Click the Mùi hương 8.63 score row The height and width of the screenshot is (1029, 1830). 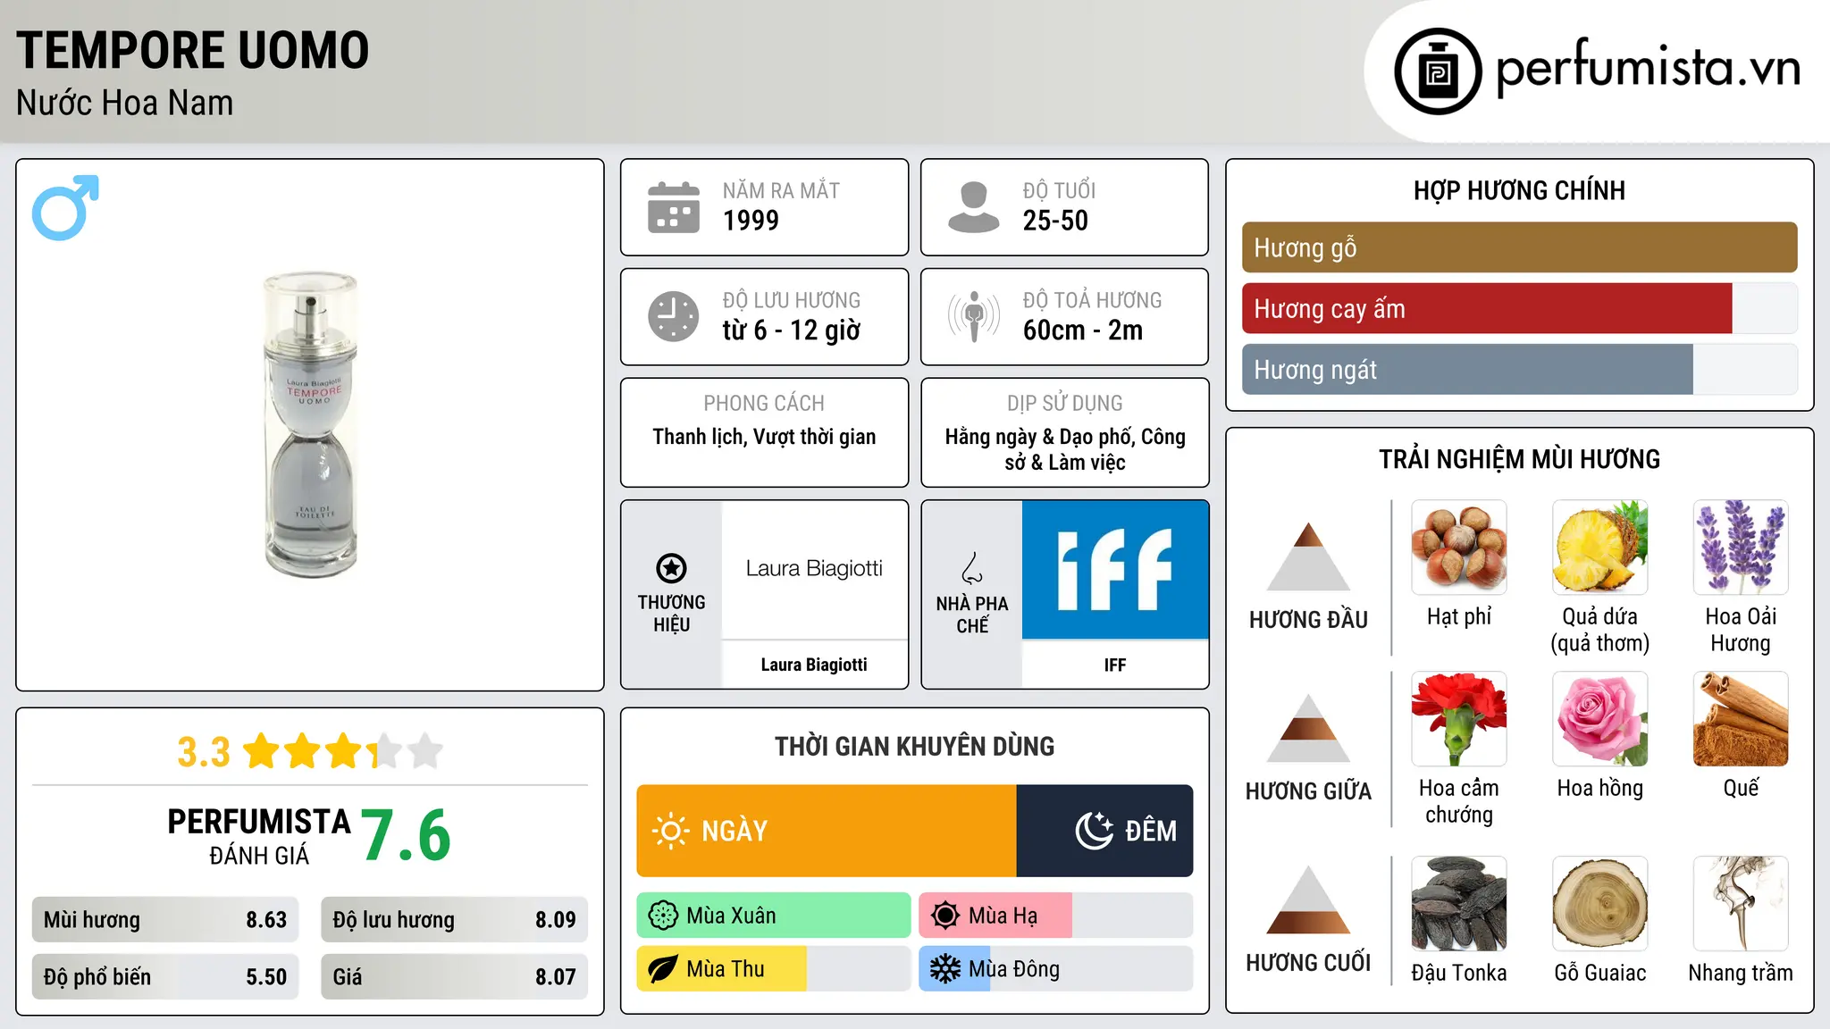click(x=165, y=920)
